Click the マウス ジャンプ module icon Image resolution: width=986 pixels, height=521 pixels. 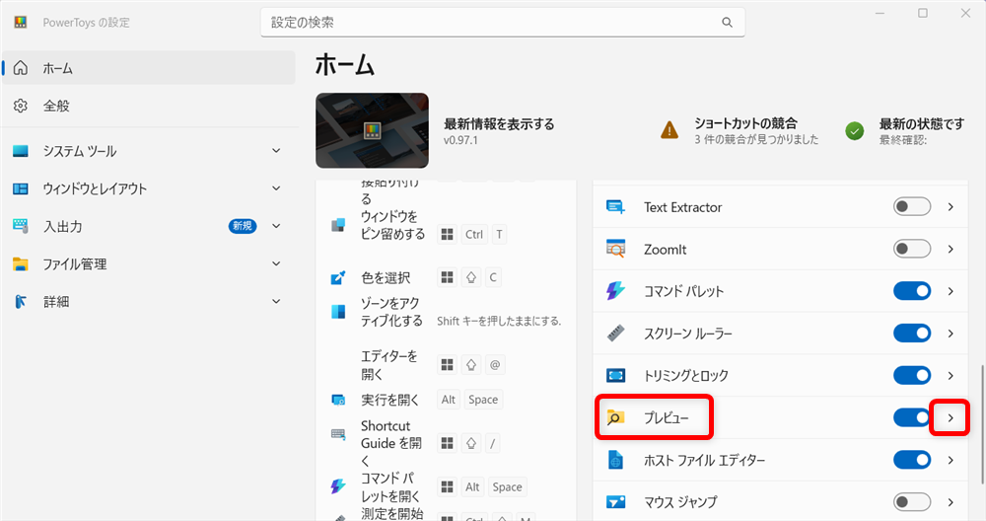tap(615, 502)
